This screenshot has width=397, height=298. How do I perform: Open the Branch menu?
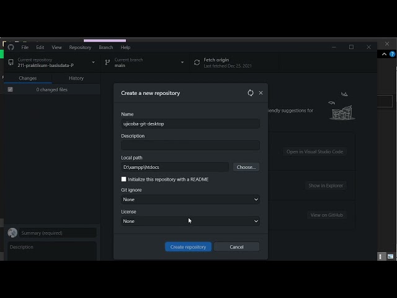click(x=106, y=47)
